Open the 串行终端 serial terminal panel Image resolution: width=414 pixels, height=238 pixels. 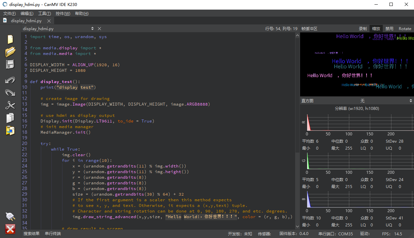tap(53, 234)
